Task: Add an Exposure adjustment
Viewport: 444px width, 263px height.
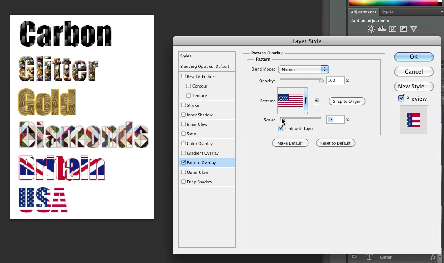Action: 403,29
